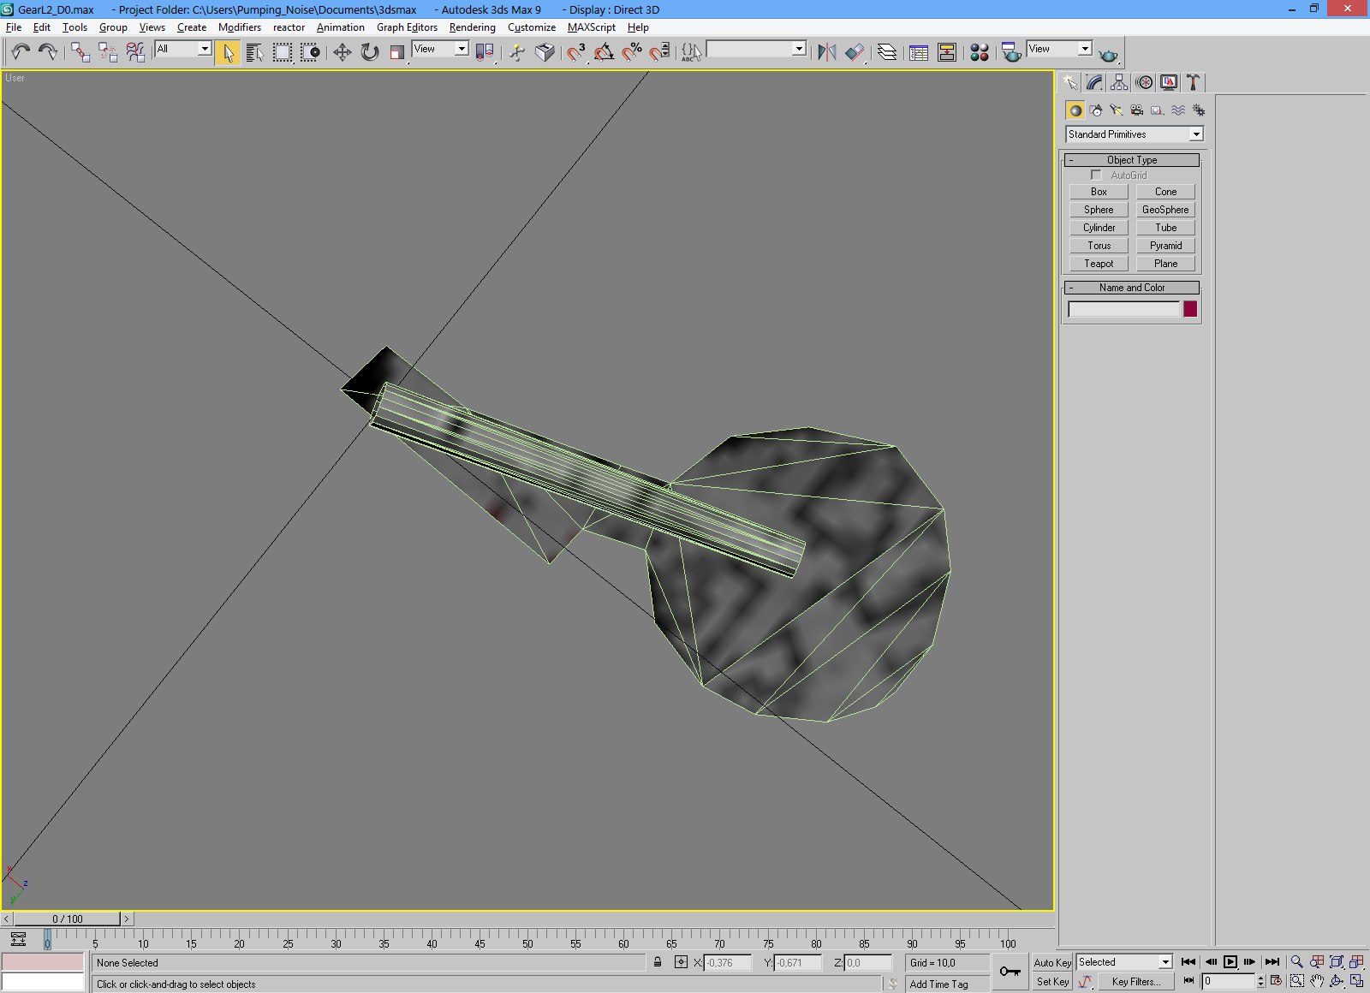
Task: Select the Lights category icon
Action: pyautogui.click(x=1116, y=110)
